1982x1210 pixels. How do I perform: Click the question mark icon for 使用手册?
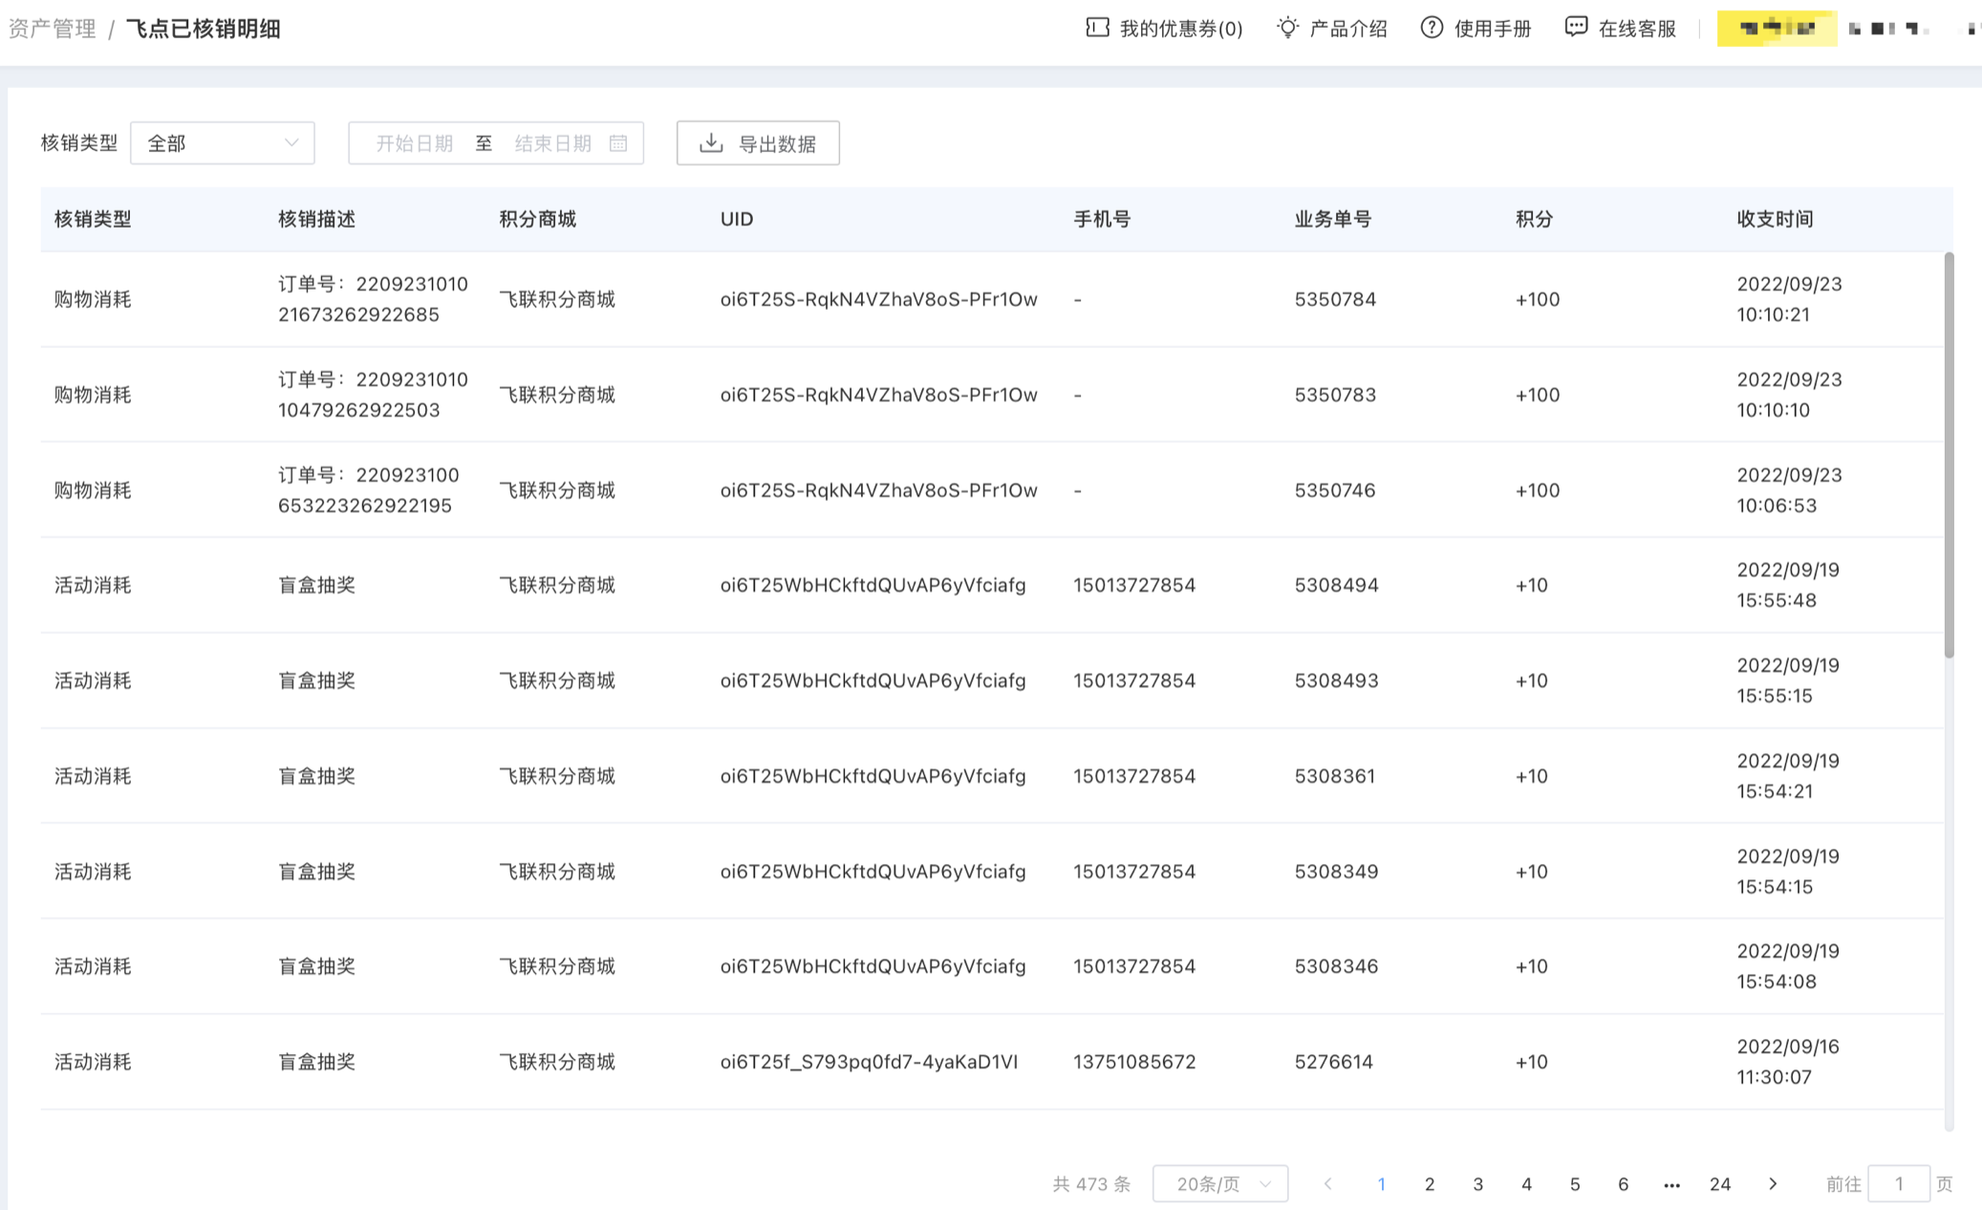[1431, 28]
